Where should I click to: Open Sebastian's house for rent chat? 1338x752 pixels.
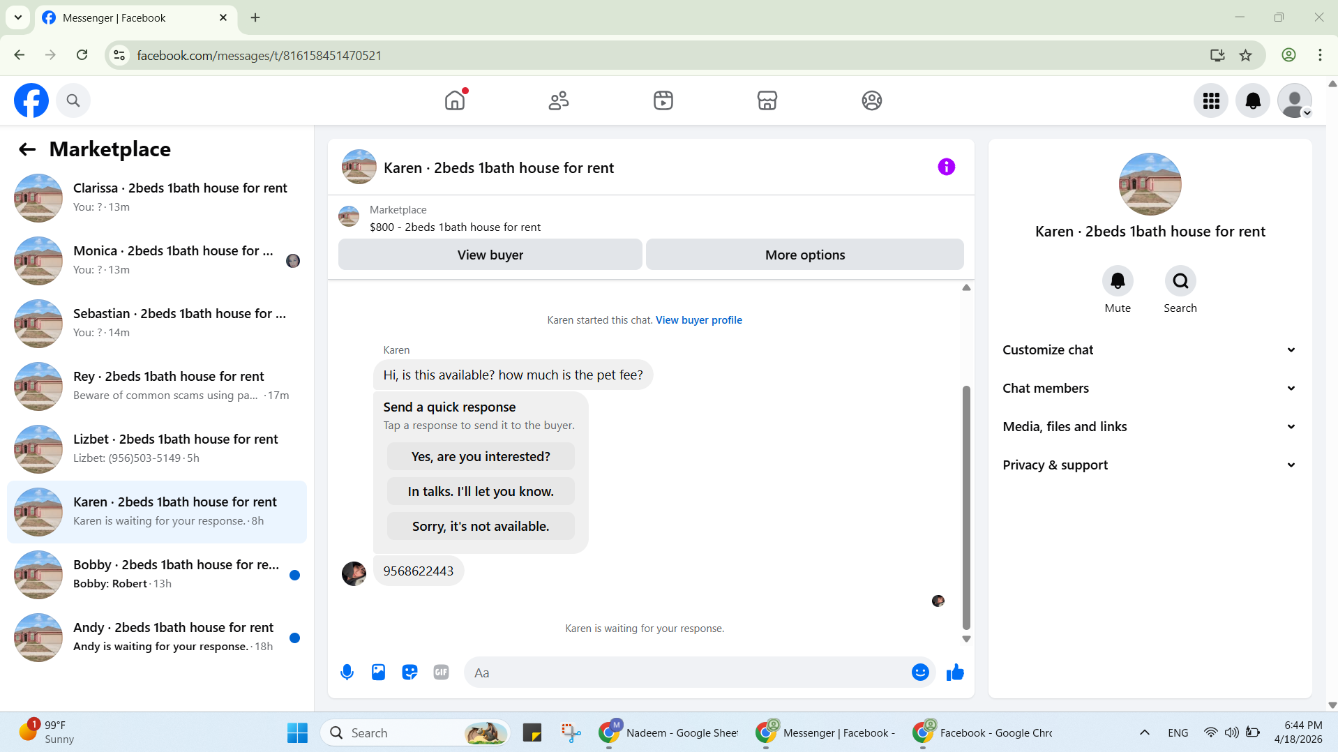coord(157,324)
